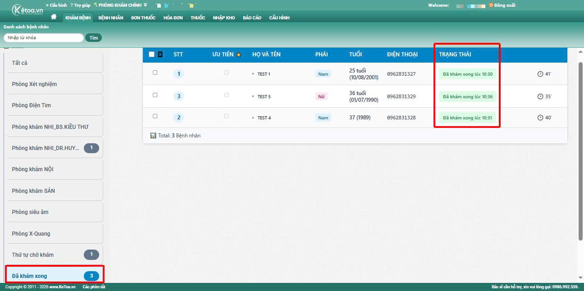Click the vertical scrollbar of patient list
This screenshot has height=291, width=584.
[580, 151]
